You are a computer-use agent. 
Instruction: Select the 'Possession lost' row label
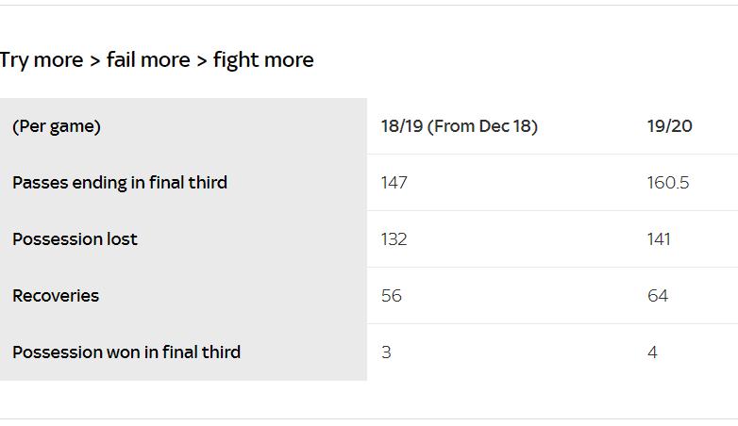(75, 239)
